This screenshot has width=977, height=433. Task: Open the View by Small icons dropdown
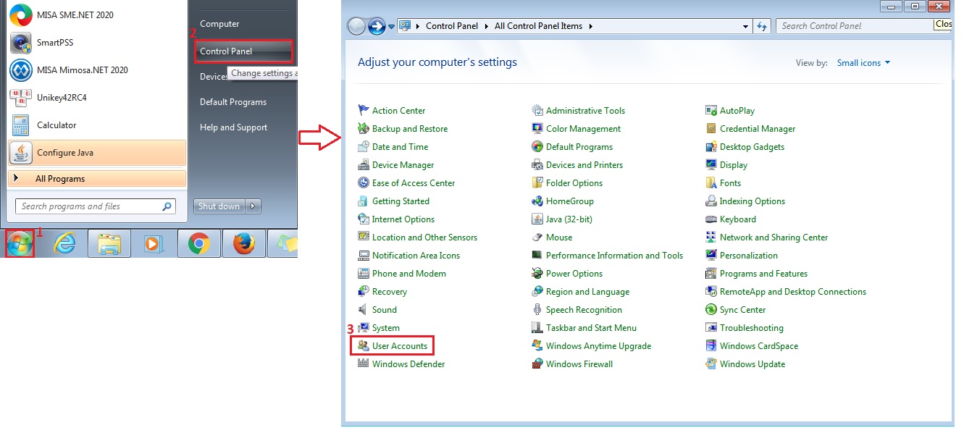point(863,63)
